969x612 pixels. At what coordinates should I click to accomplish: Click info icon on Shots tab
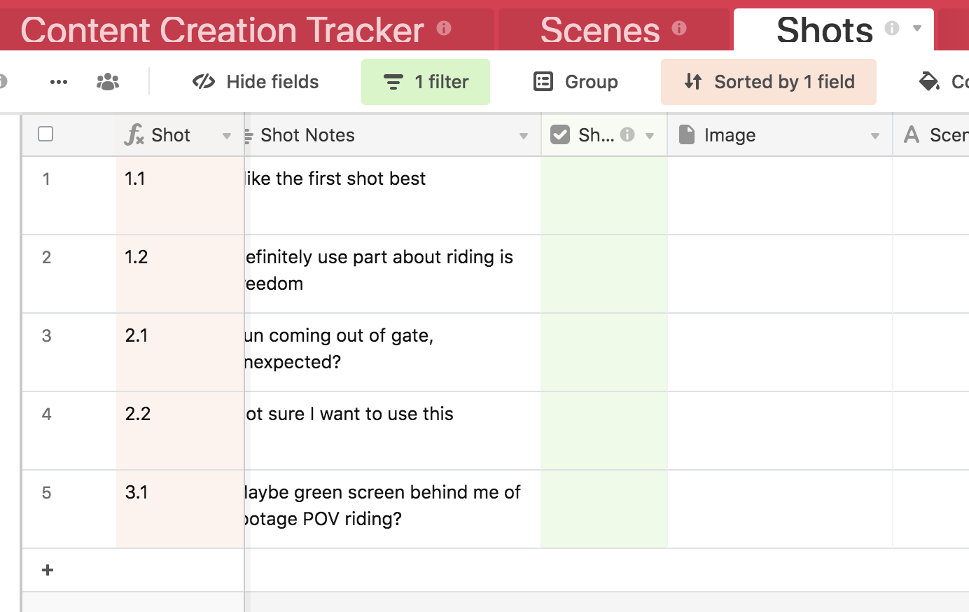click(892, 28)
